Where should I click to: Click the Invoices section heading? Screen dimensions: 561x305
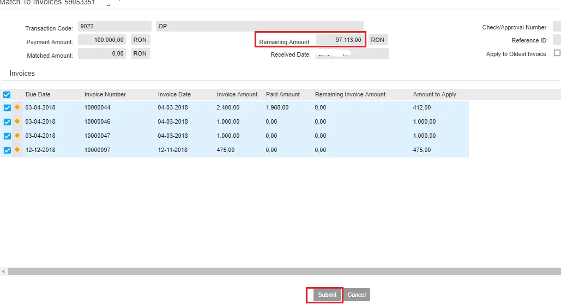click(x=22, y=74)
